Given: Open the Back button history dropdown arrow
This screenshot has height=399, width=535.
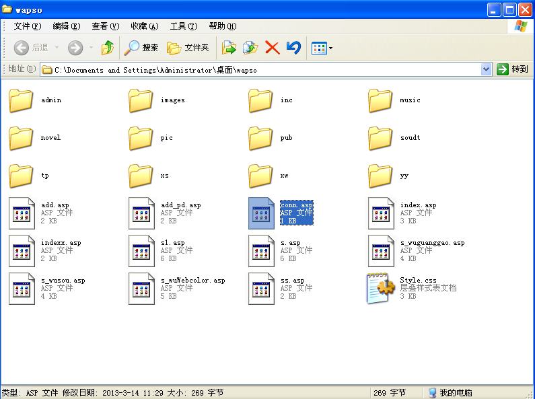Looking at the screenshot, I should (57, 48).
